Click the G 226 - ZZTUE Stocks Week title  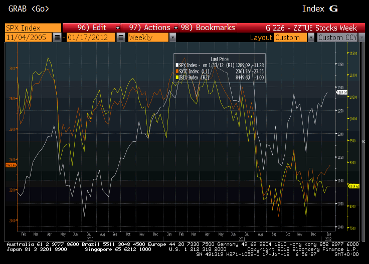311,28
